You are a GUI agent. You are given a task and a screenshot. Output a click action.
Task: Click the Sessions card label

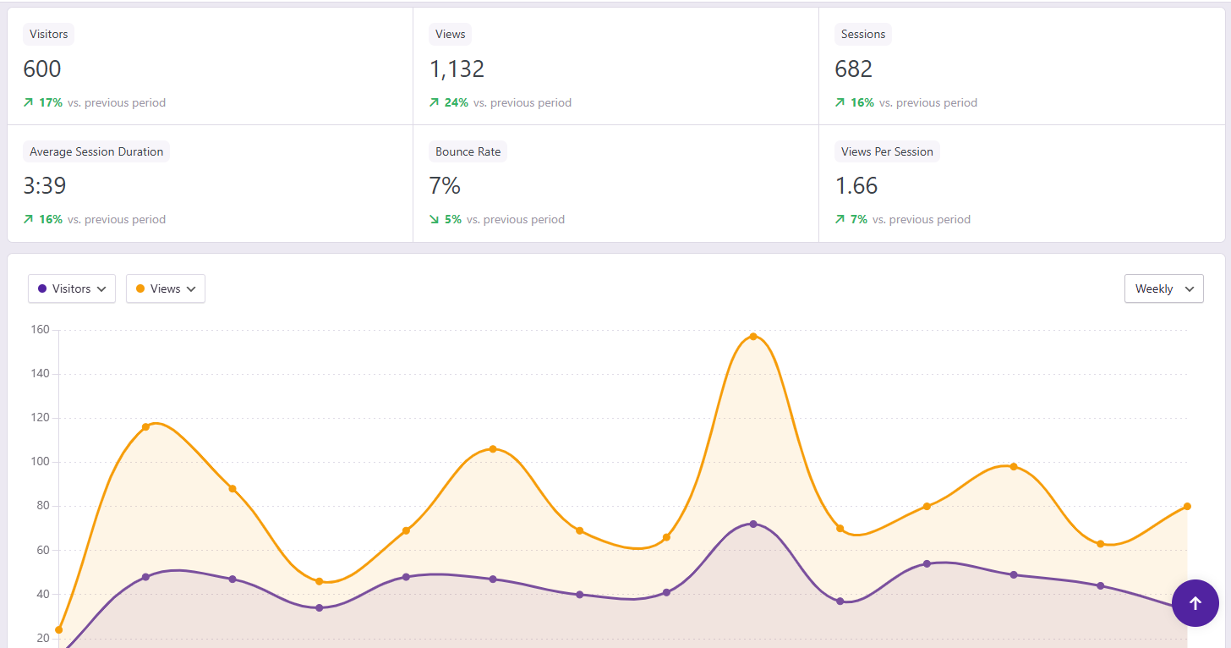(863, 35)
